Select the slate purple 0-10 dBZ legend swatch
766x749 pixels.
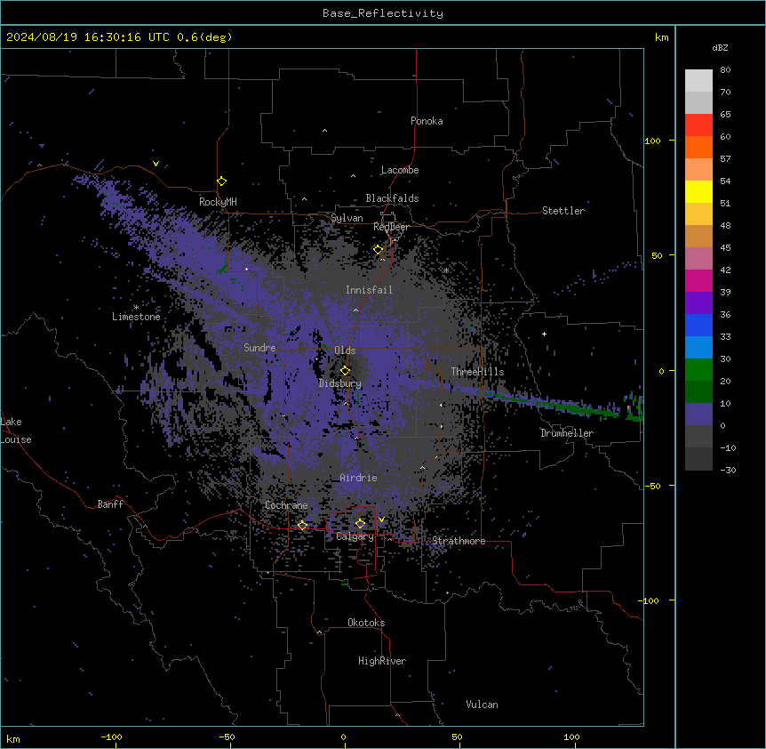pos(698,415)
